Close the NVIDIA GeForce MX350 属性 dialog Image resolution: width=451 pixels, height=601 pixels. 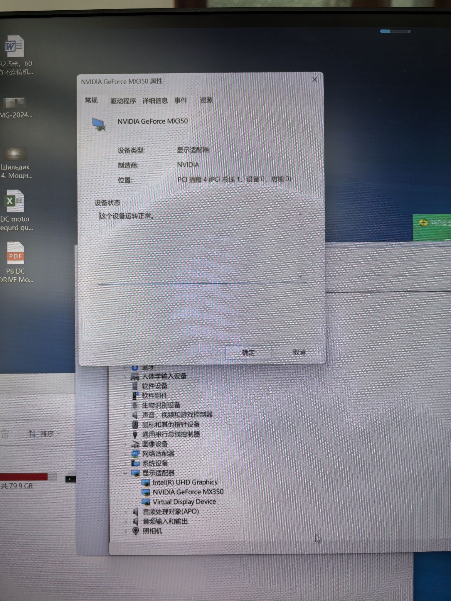[x=315, y=80]
